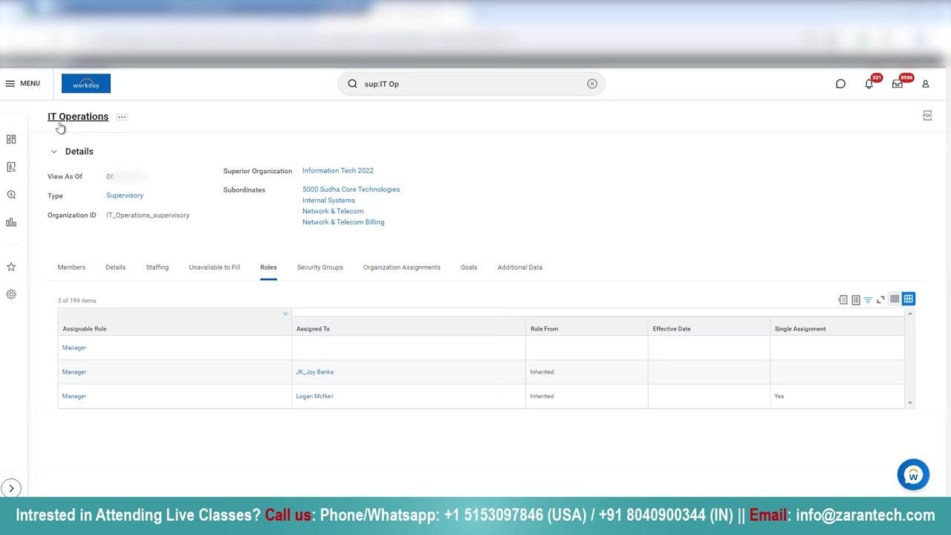This screenshot has height=535, width=951.
Task: Open the table worksheet view icon
Action: [855, 299]
